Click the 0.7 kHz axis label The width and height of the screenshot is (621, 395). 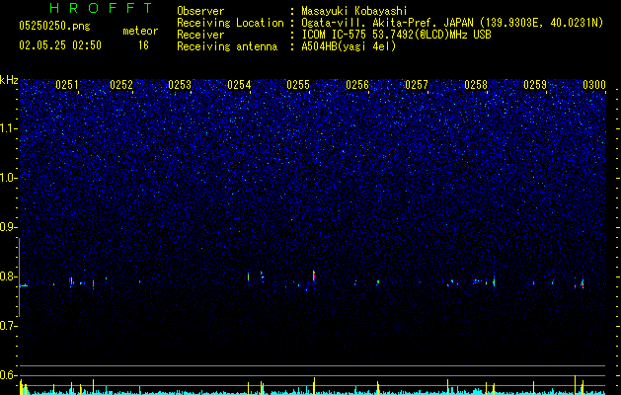tap(8, 325)
